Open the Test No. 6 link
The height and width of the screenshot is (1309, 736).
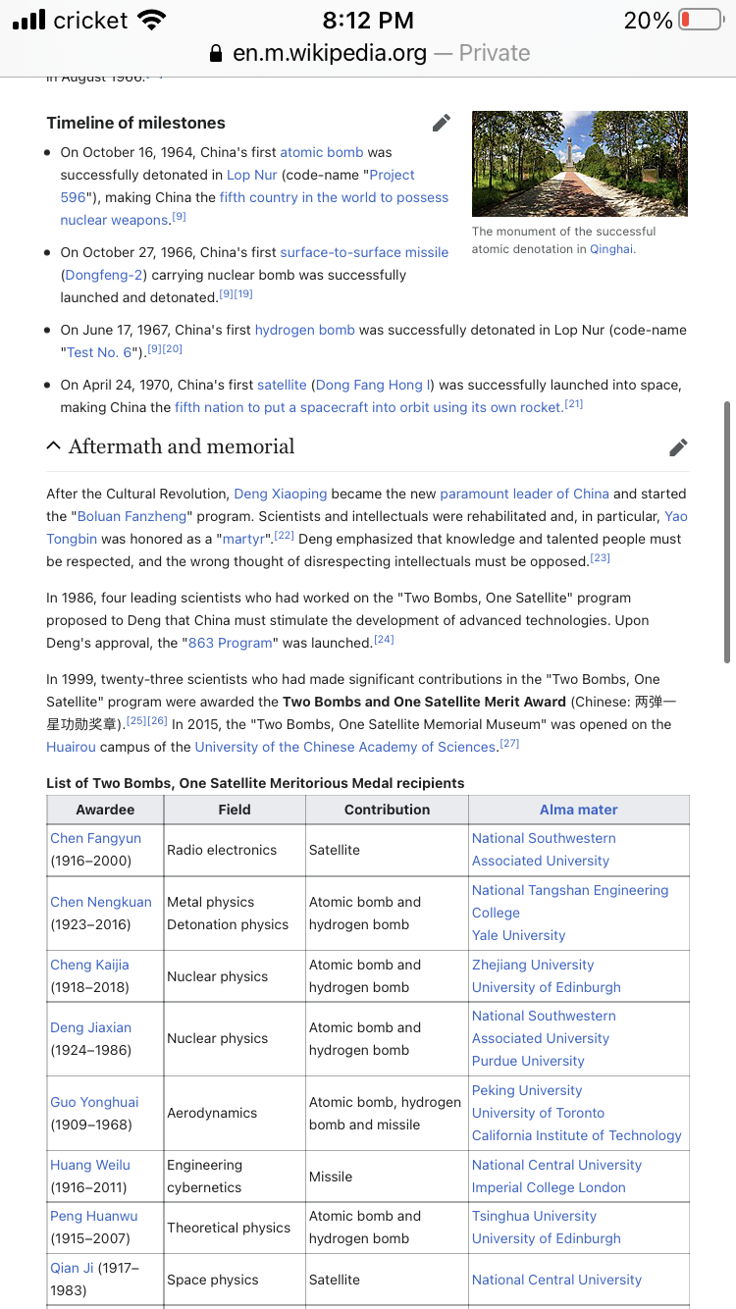(99, 352)
